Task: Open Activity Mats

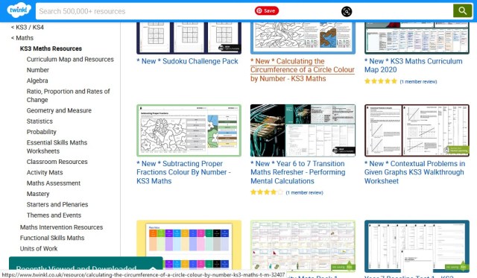Action: [45, 172]
